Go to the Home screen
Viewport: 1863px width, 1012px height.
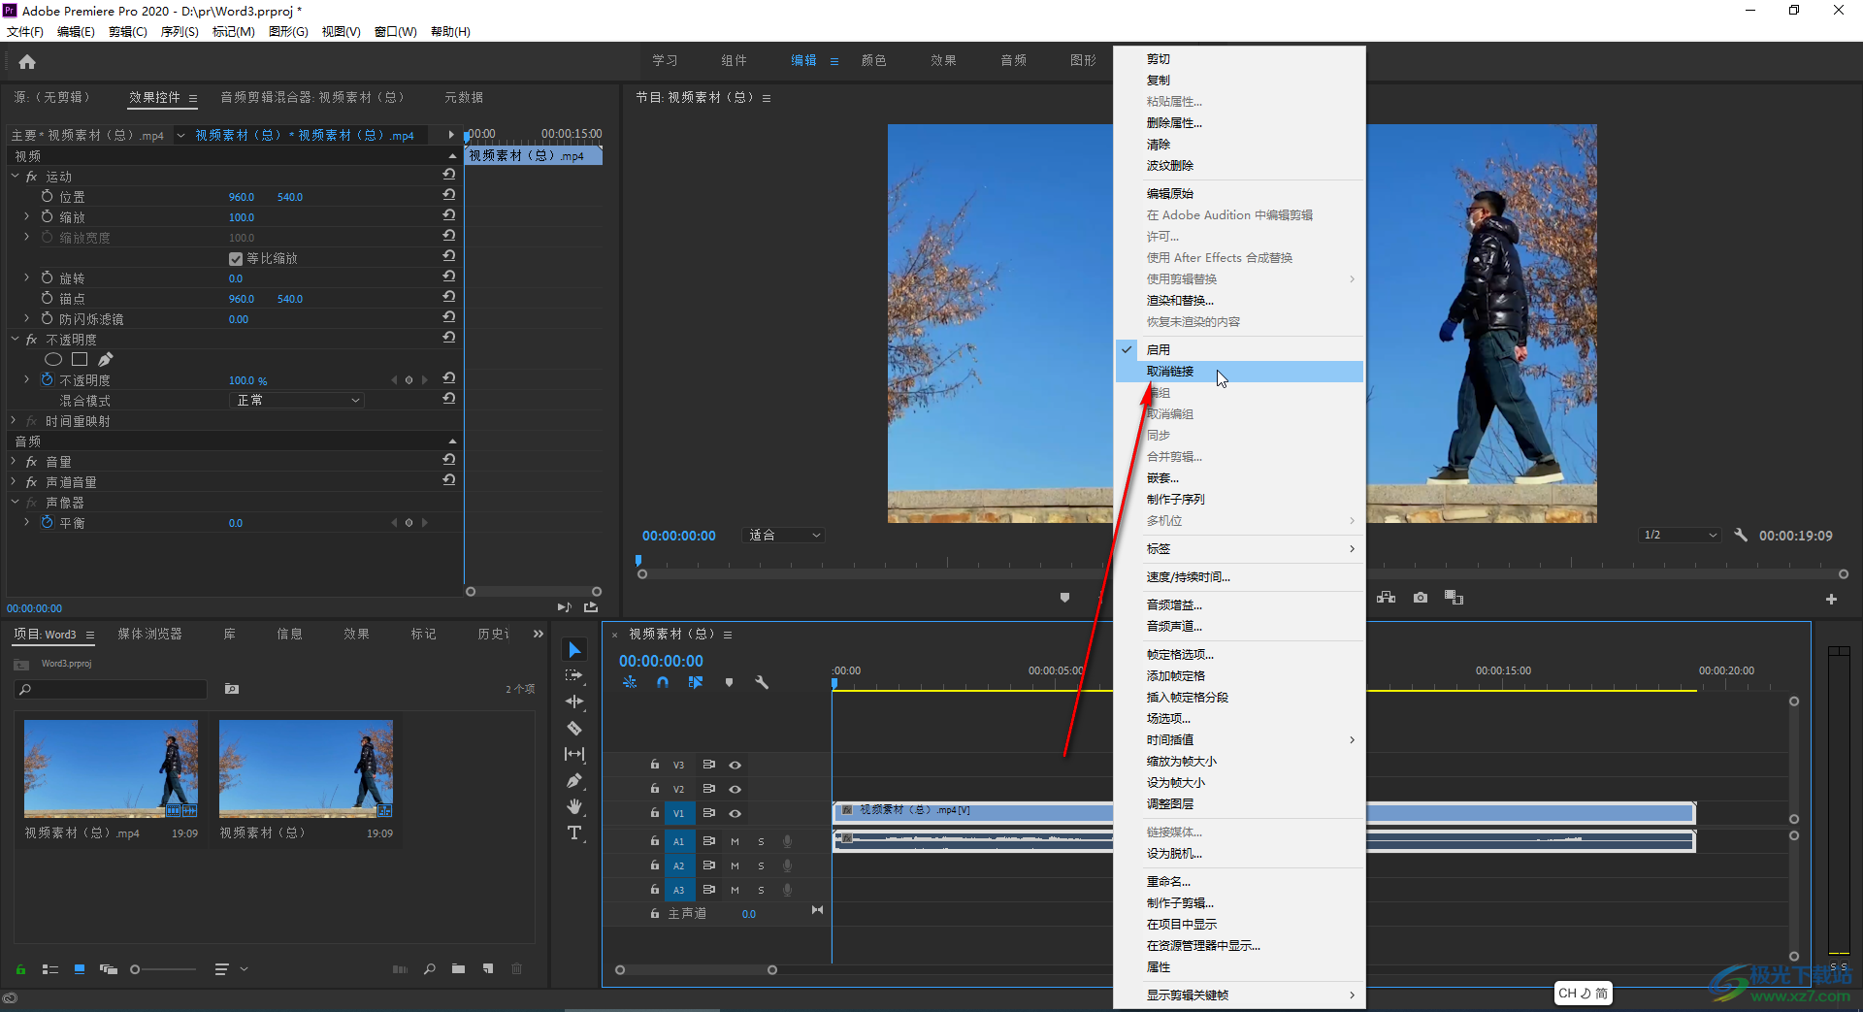[x=27, y=62]
